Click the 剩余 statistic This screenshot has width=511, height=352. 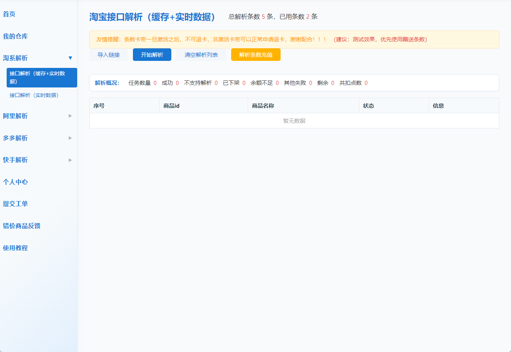[326, 83]
